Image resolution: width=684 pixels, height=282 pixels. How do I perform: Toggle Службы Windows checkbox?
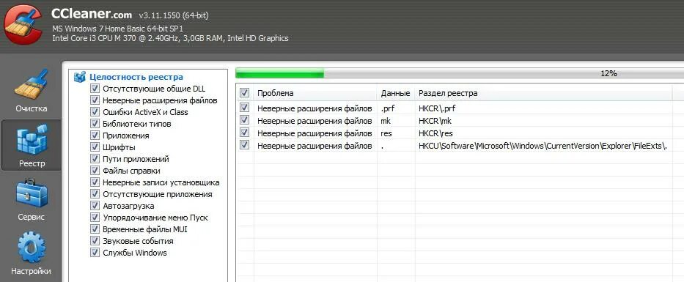pyautogui.click(x=95, y=253)
